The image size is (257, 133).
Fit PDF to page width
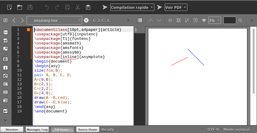point(170,20)
